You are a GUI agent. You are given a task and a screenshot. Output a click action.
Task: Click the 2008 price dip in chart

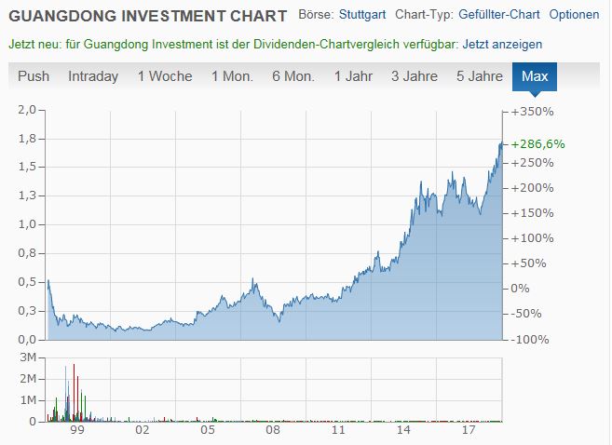pyautogui.click(x=279, y=320)
